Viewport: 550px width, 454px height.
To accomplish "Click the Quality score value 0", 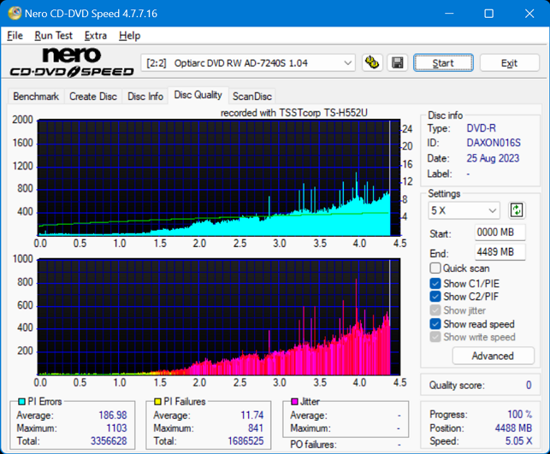I will [x=529, y=386].
